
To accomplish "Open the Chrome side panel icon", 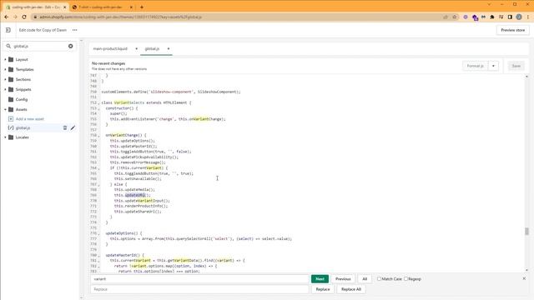I will [x=510, y=17].
